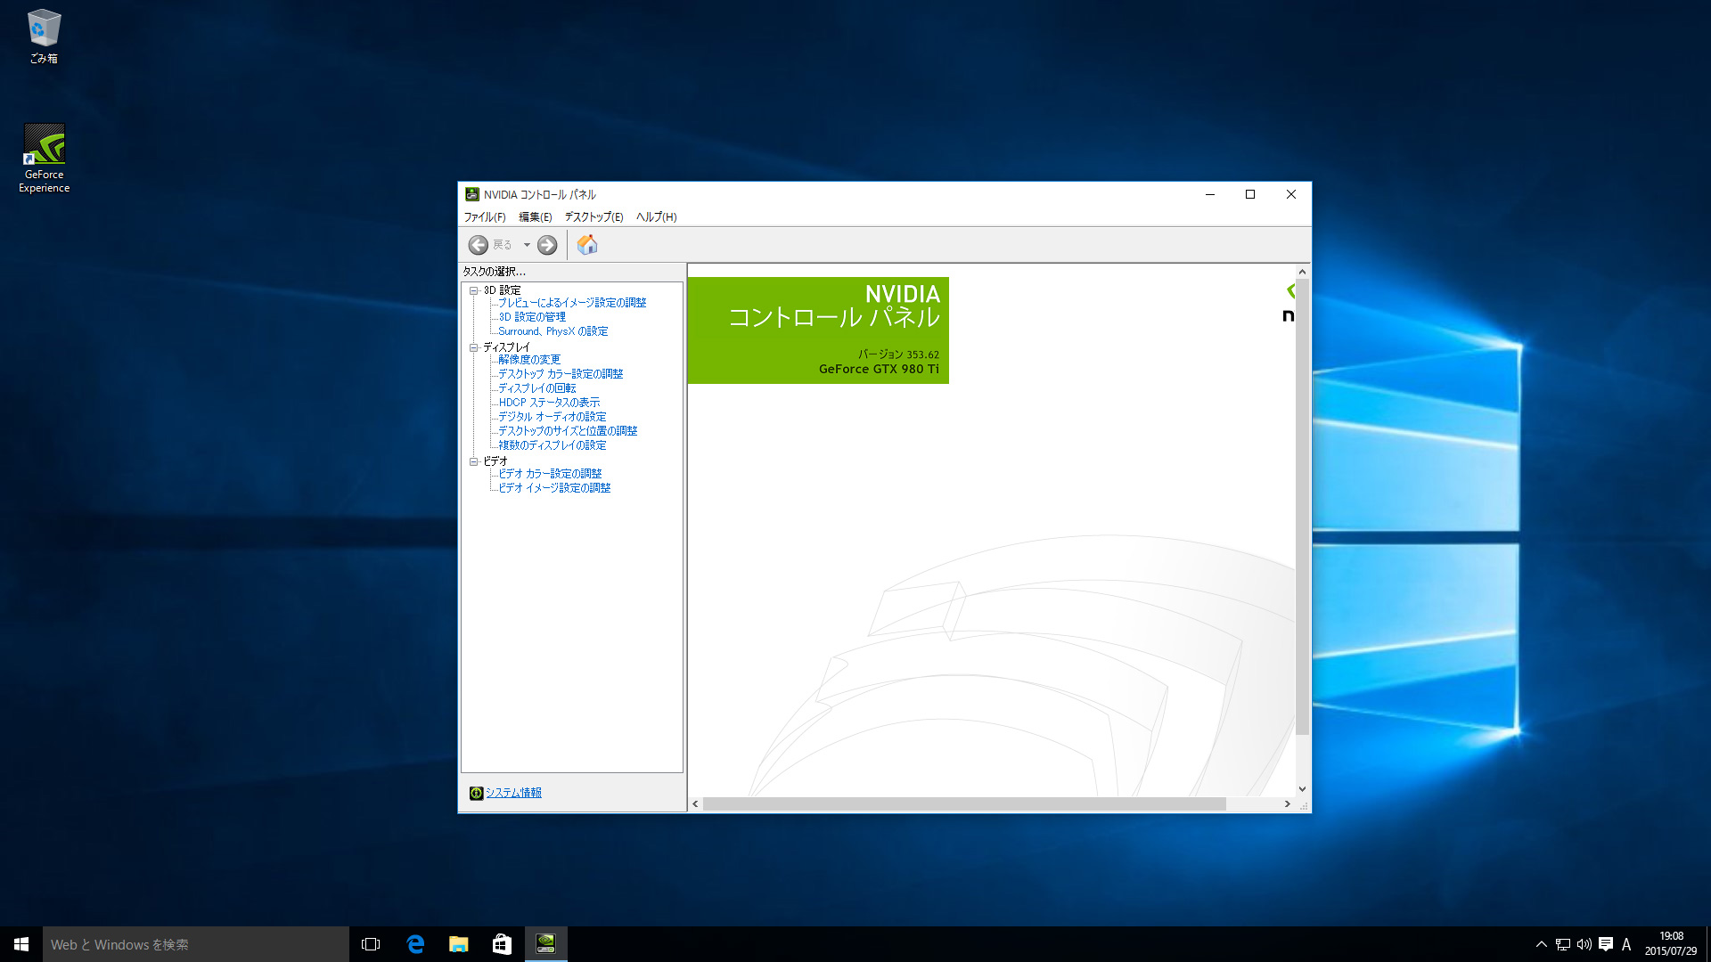Select ディスプレイの回転
This screenshot has width=1711, height=962.
(x=536, y=388)
